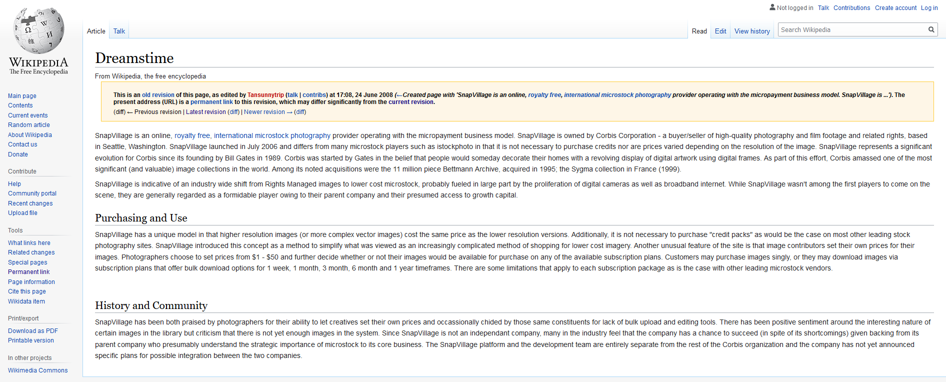Open user Tansunnytrip's page link
The image size is (946, 382).
265,95
